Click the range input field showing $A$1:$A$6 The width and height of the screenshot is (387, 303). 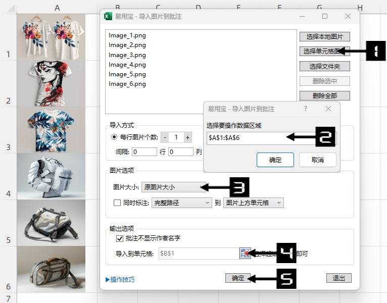245,137
